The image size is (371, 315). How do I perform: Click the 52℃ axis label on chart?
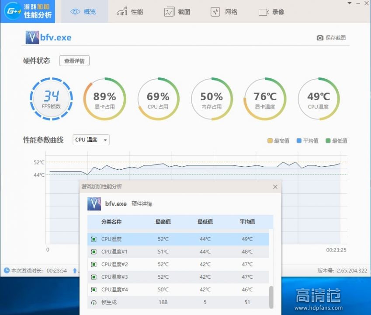(39, 162)
